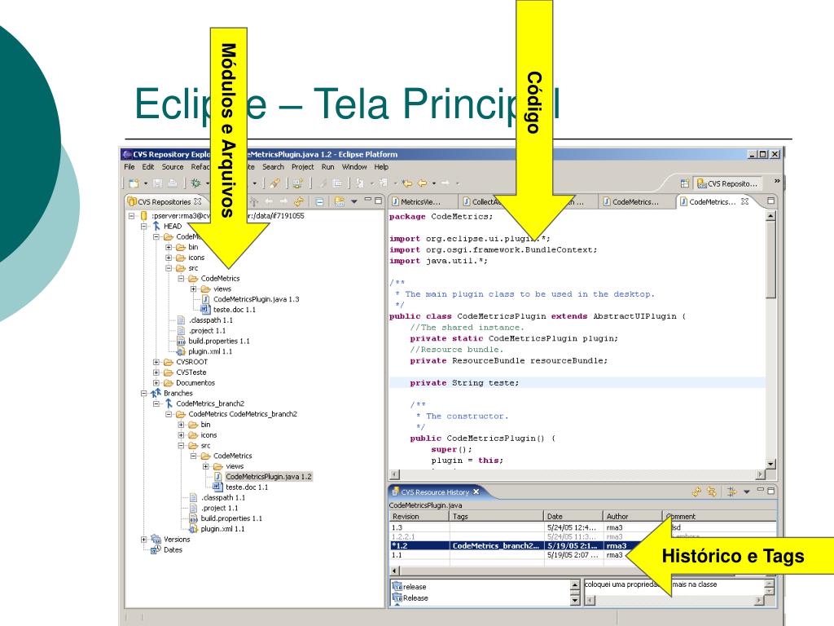Click the Save toolbar icon

coord(157,183)
